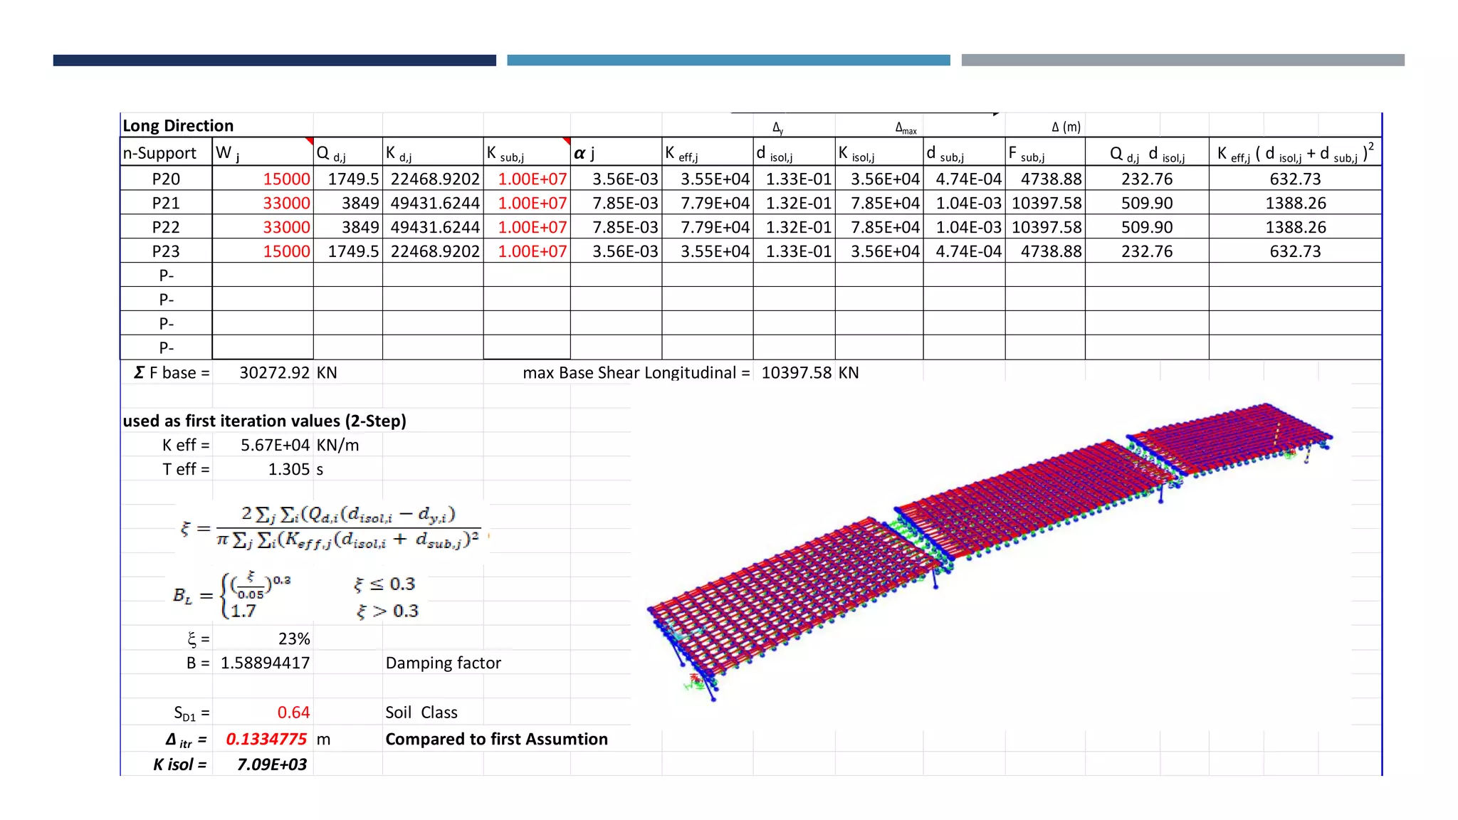
Task: Select the P21 row label cell
Action: pos(166,203)
